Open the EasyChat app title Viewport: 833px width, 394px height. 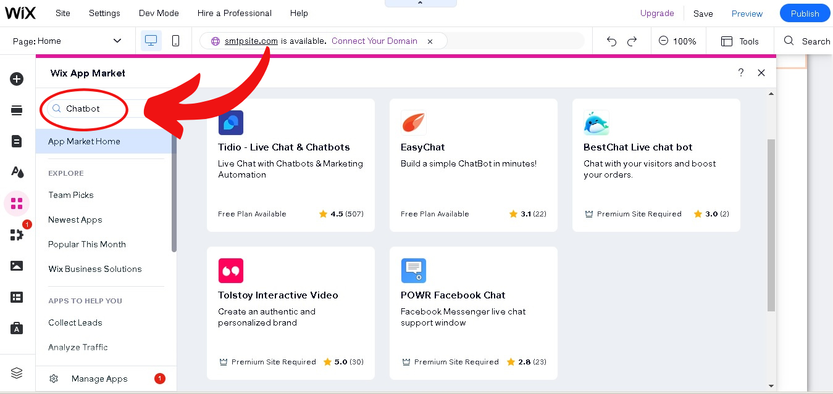click(423, 147)
